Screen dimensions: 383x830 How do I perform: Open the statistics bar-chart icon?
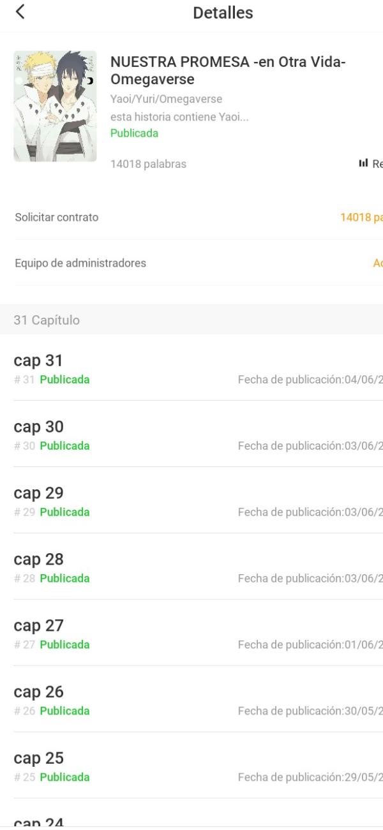click(364, 164)
